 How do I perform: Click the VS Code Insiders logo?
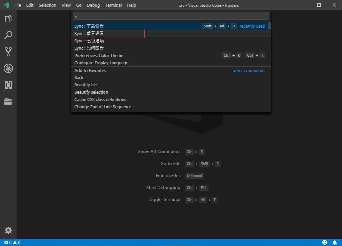tap(6, 5)
